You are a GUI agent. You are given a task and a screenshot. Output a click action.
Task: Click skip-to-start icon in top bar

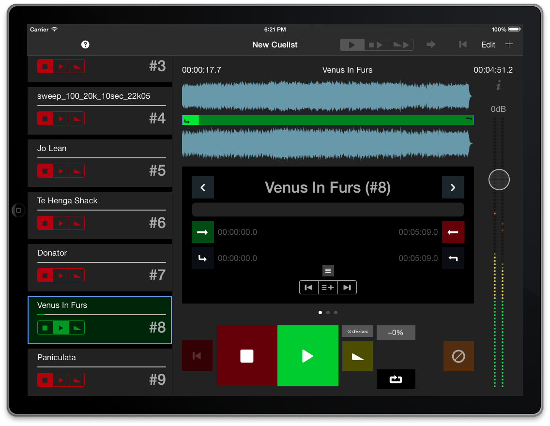(x=463, y=45)
